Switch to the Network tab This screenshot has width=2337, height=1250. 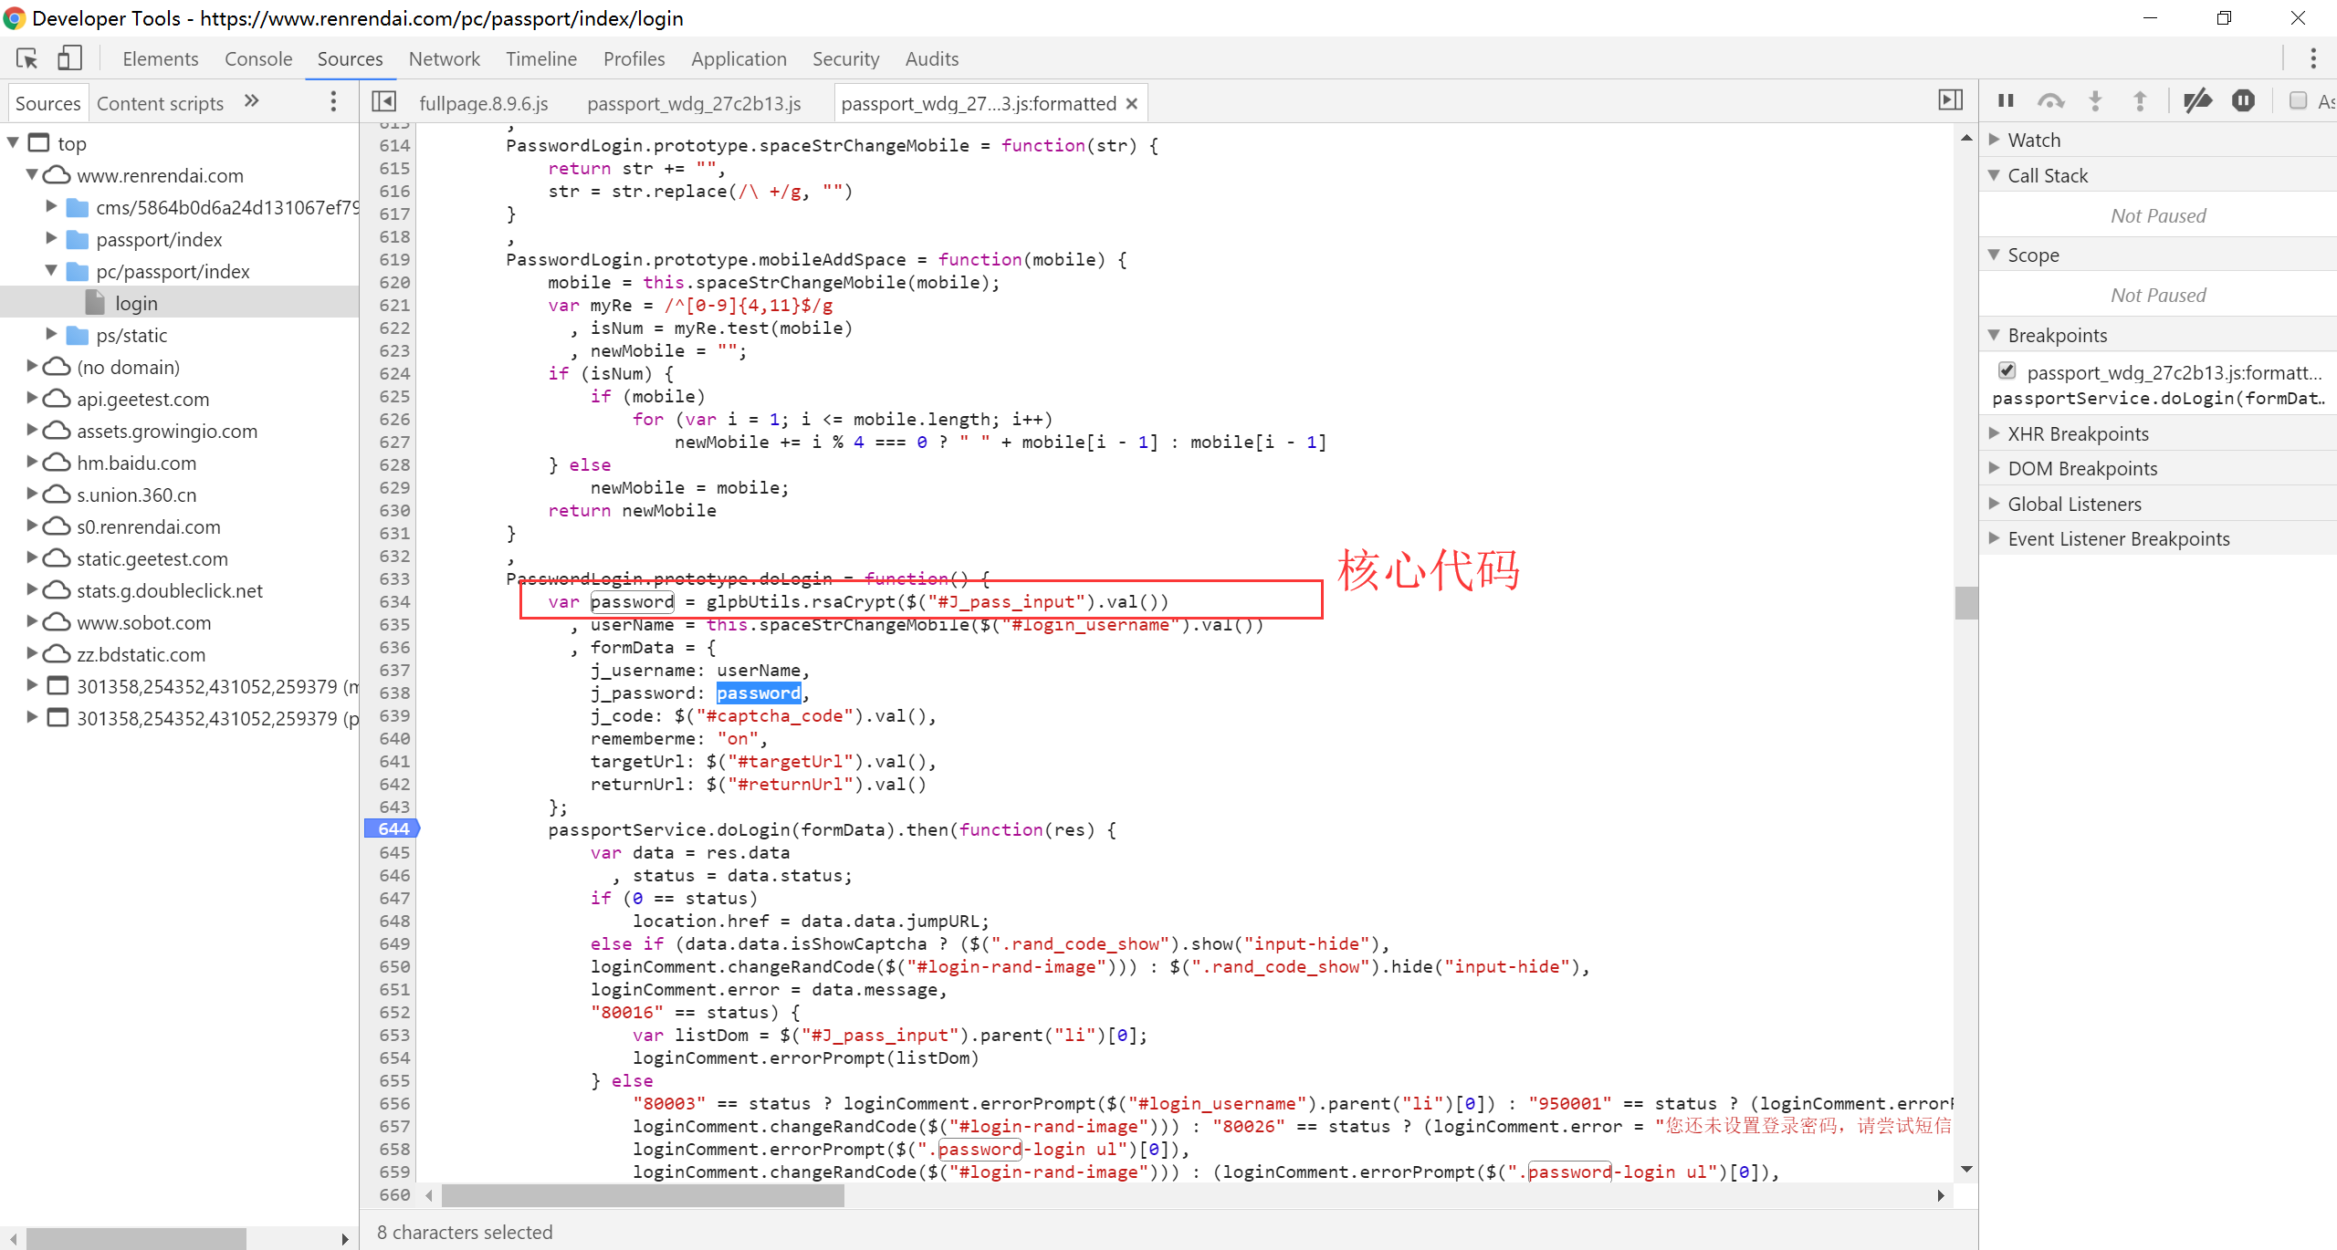(444, 59)
